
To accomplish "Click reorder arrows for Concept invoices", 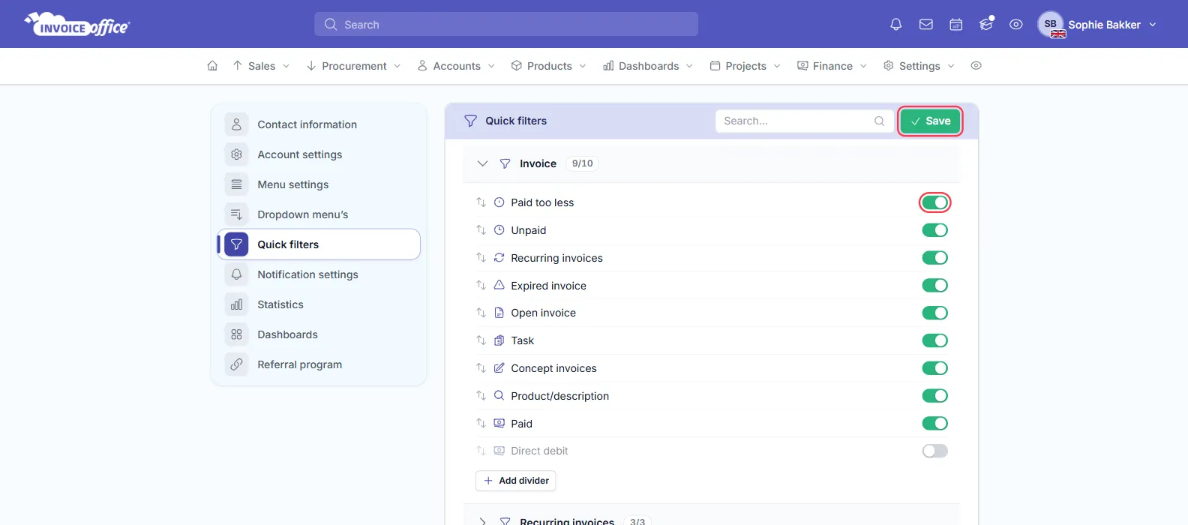I will coord(481,368).
